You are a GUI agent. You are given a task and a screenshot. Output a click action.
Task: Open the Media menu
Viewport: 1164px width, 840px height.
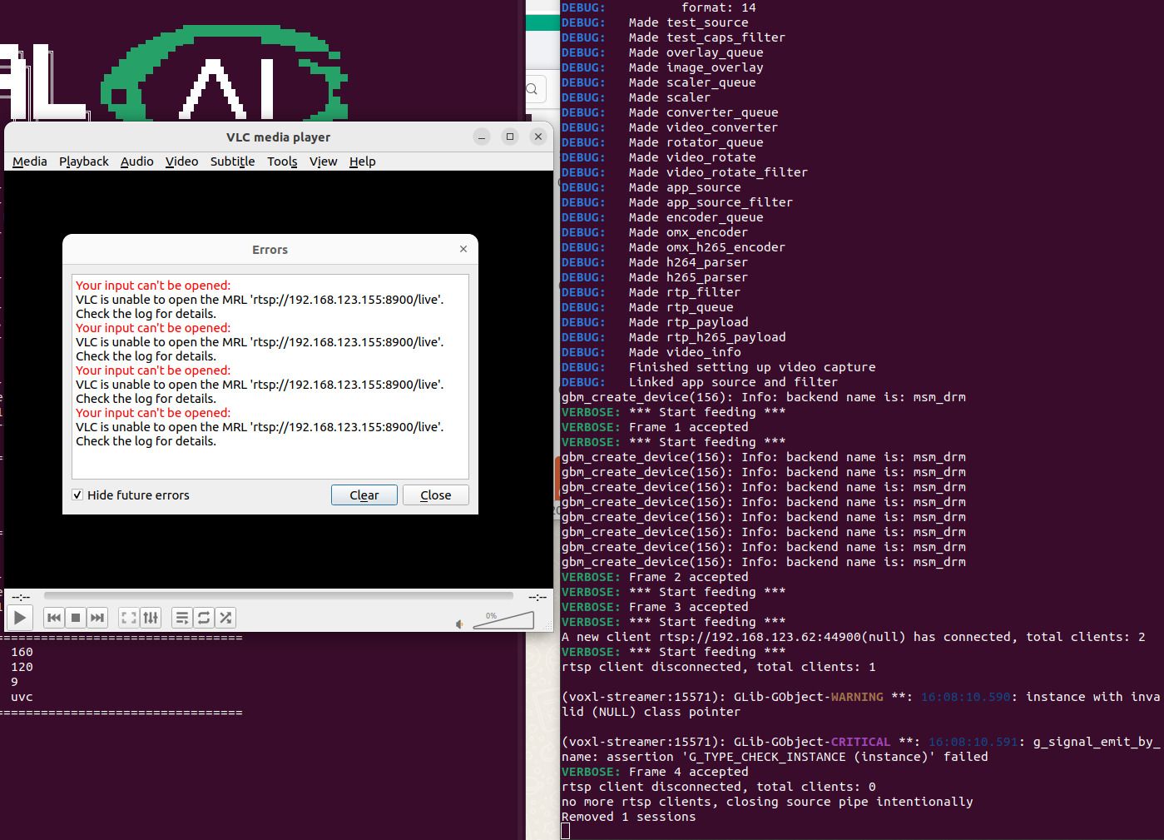tap(30, 162)
